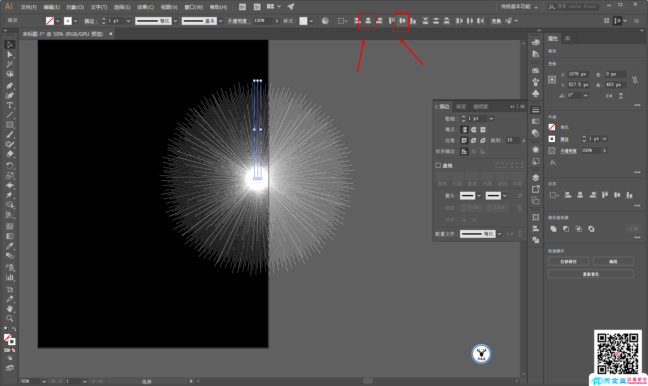The width and height of the screenshot is (648, 386).
Task: Click the 样式 graphic style swatch
Action: pyautogui.click(x=303, y=21)
